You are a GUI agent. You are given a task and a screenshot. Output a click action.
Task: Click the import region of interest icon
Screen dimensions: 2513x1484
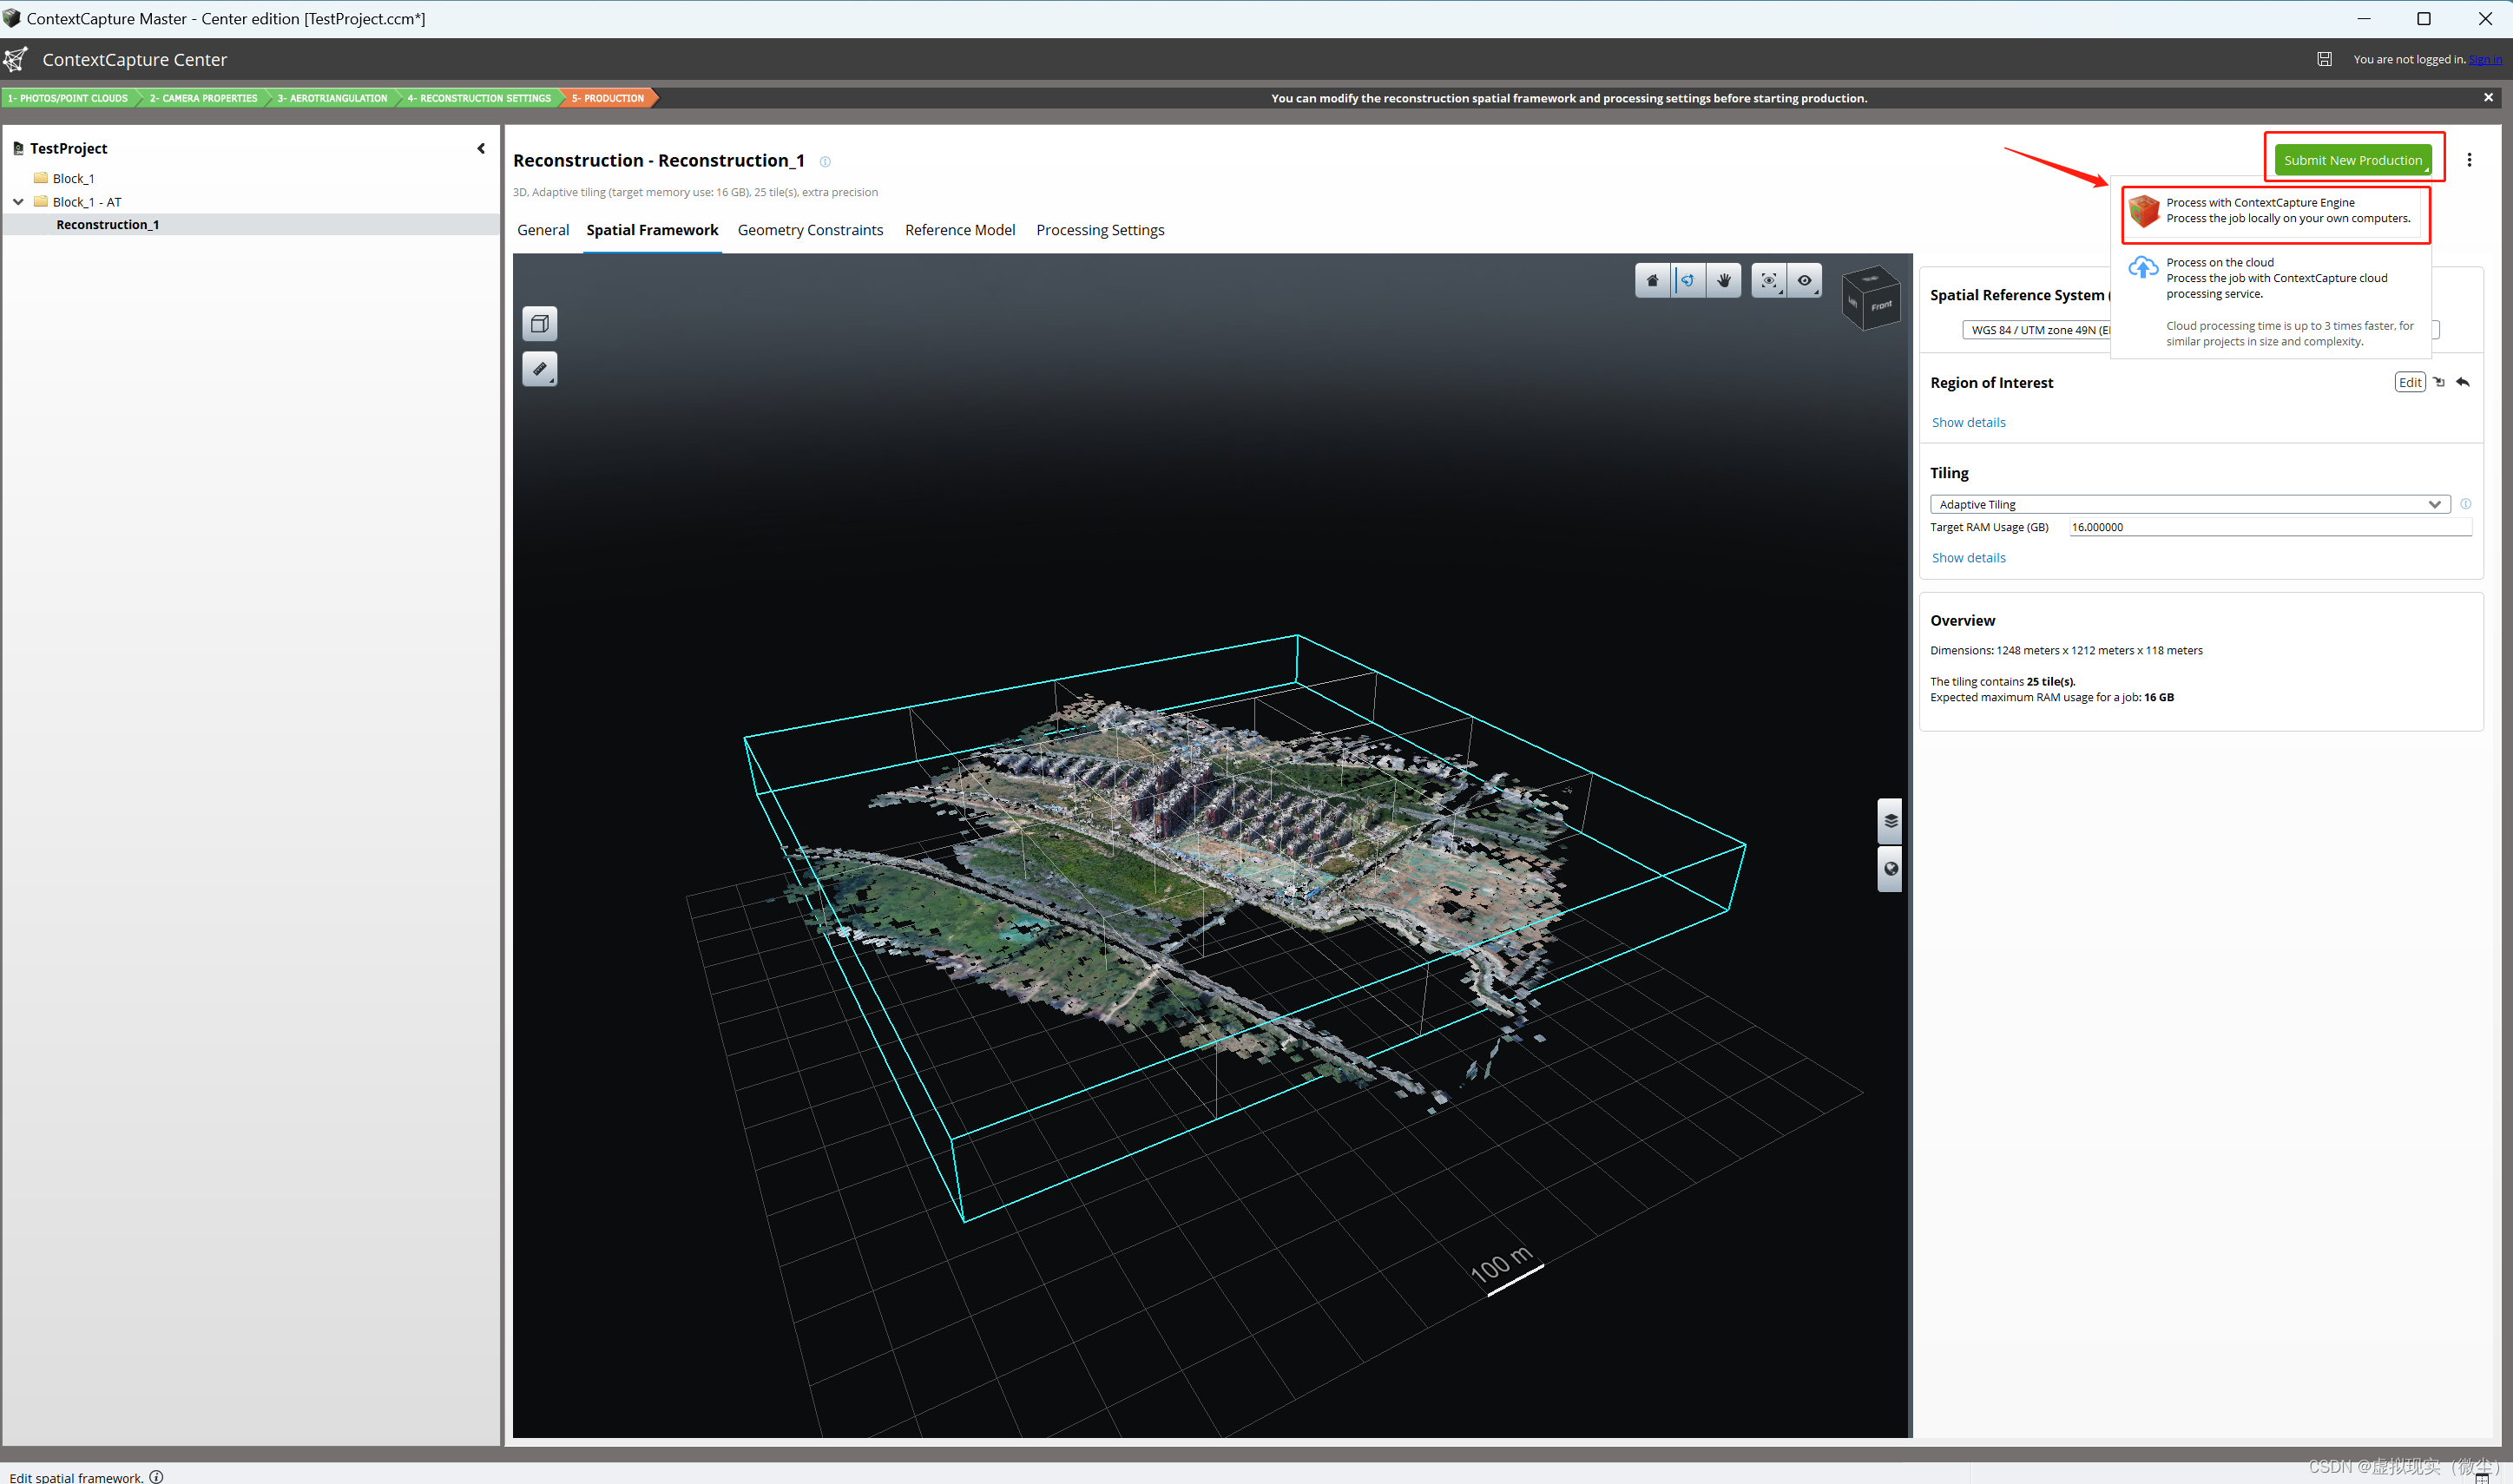coord(2439,382)
